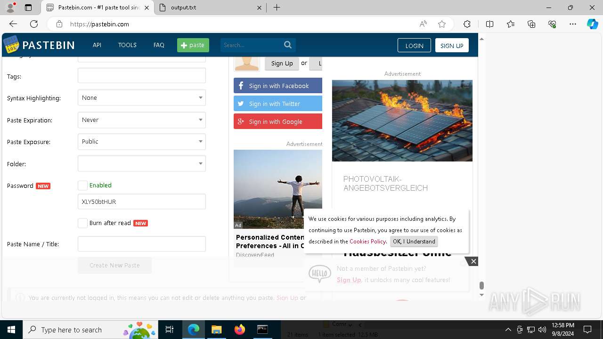Viewport: 603px width, 339px height.
Task: Open Windows Start menu
Action: click(11, 330)
